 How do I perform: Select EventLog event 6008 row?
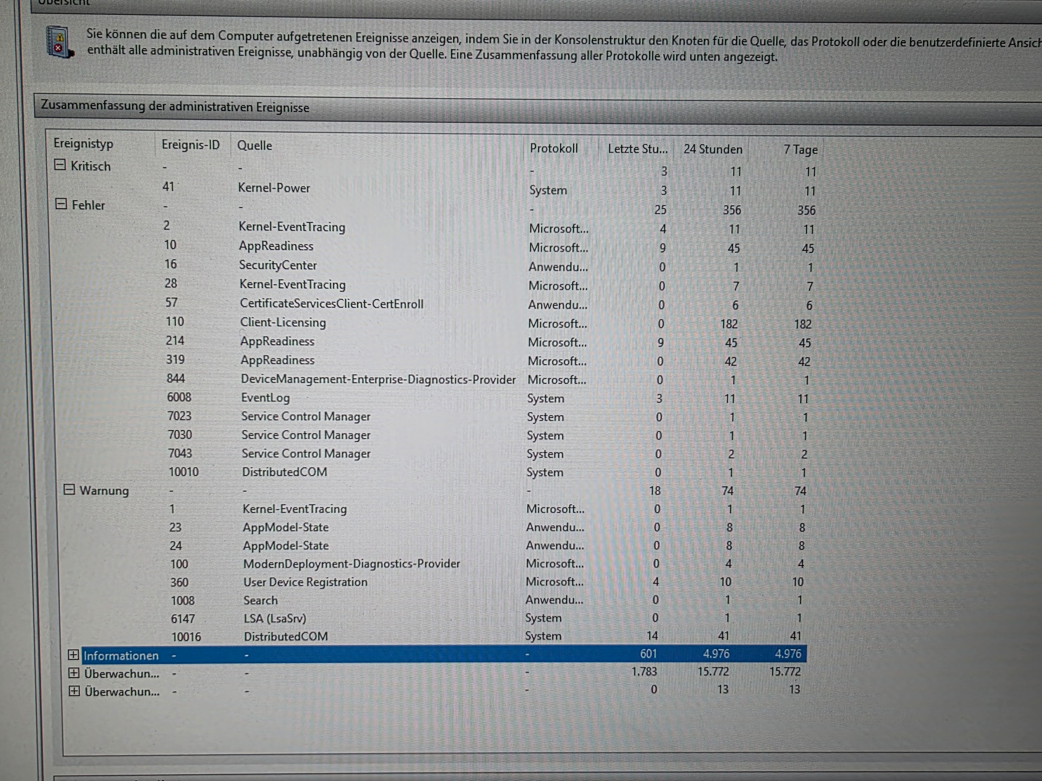tap(265, 397)
